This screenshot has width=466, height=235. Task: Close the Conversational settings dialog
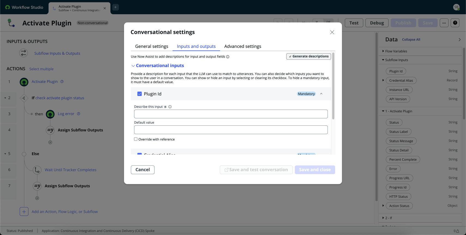(332, 32)
